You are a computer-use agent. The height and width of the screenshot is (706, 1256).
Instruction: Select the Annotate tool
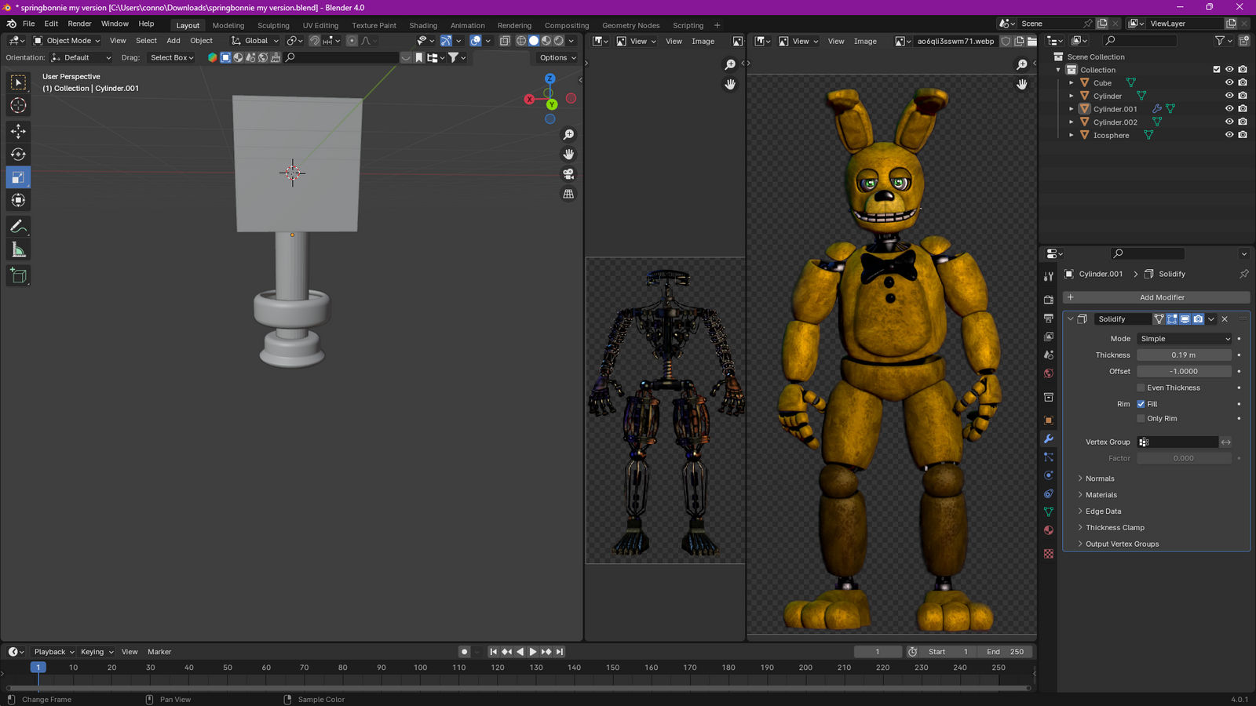tap(18, 227)
